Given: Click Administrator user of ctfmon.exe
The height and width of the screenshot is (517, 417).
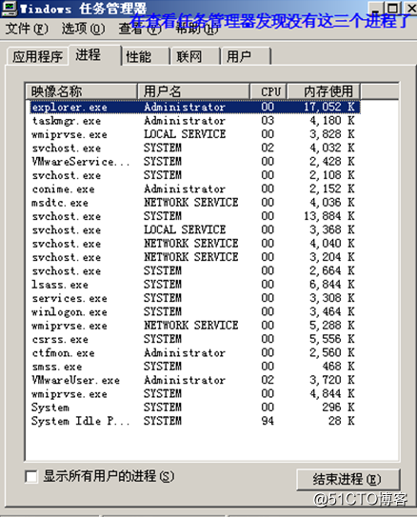Looking at the screenshot, I should 185,353.
